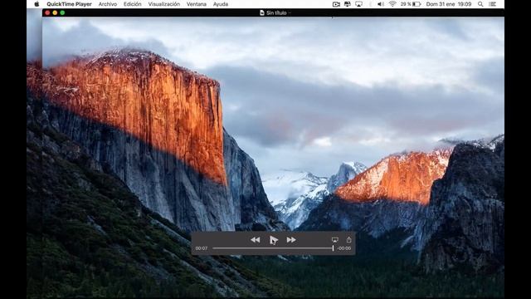Toggle the -00:00 remaining time display
This screenshot has width=531, height=299.
click(344, 248)
